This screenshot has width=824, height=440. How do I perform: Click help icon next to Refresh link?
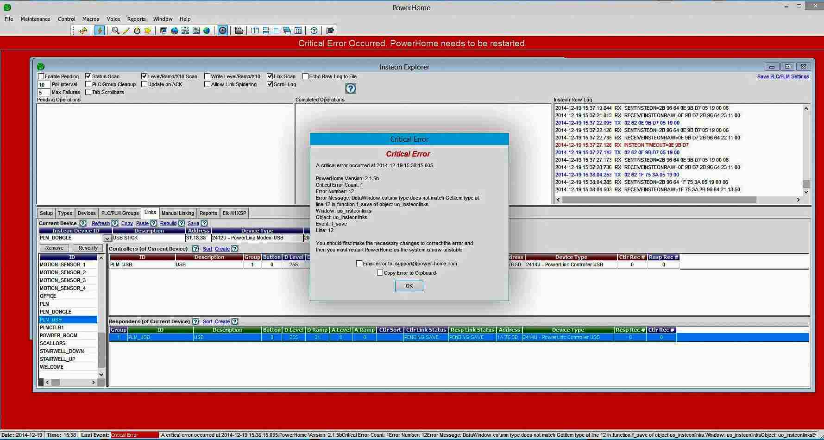pos(115,223)
